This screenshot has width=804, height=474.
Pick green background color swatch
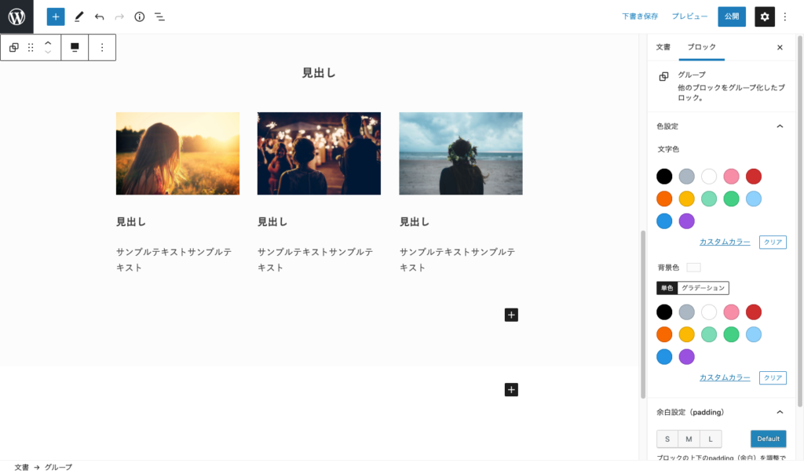[731, 334]
